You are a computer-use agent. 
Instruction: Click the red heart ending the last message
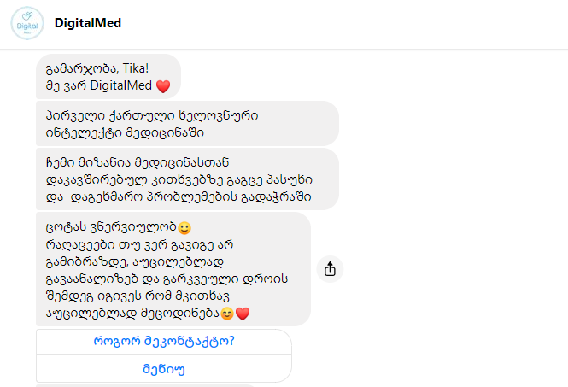click(x=243, y=314)
